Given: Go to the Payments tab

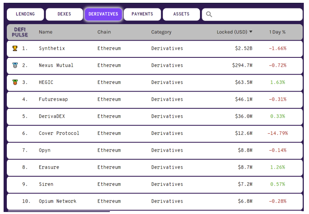Looking at the screenshot, I should [142, 14].
